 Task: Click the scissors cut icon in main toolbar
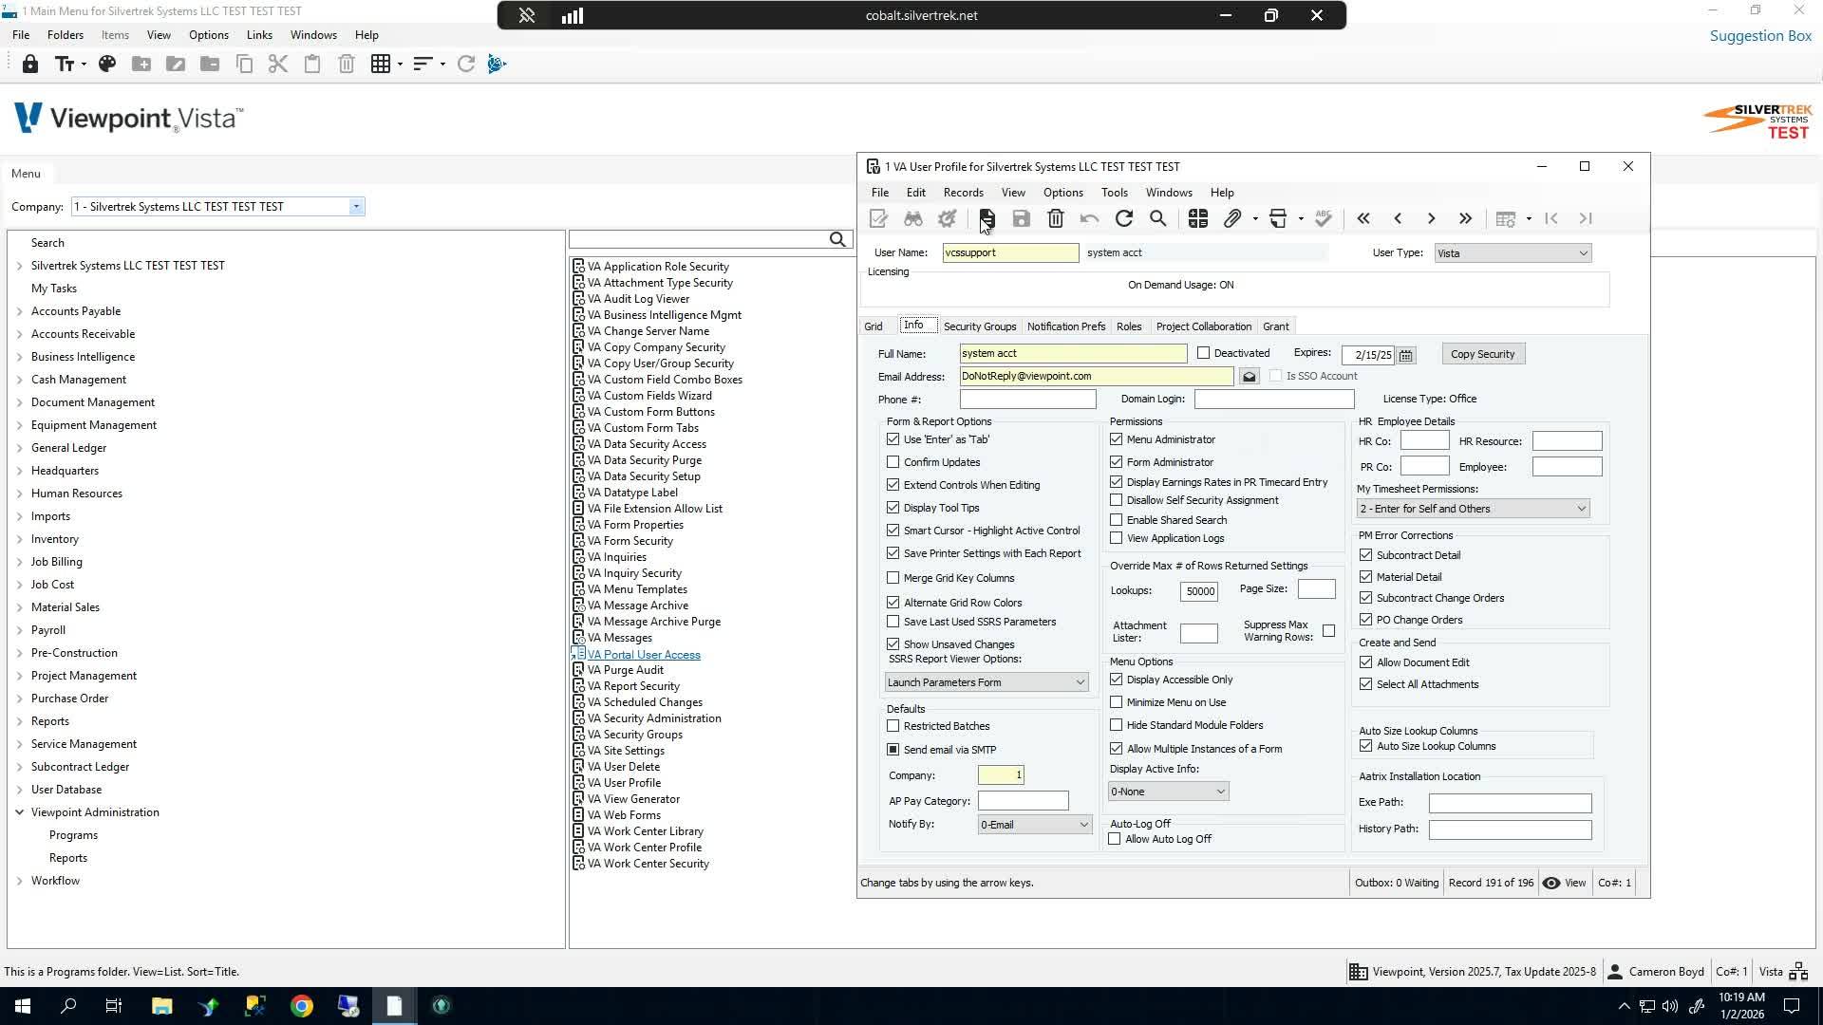tap(278, 64)
